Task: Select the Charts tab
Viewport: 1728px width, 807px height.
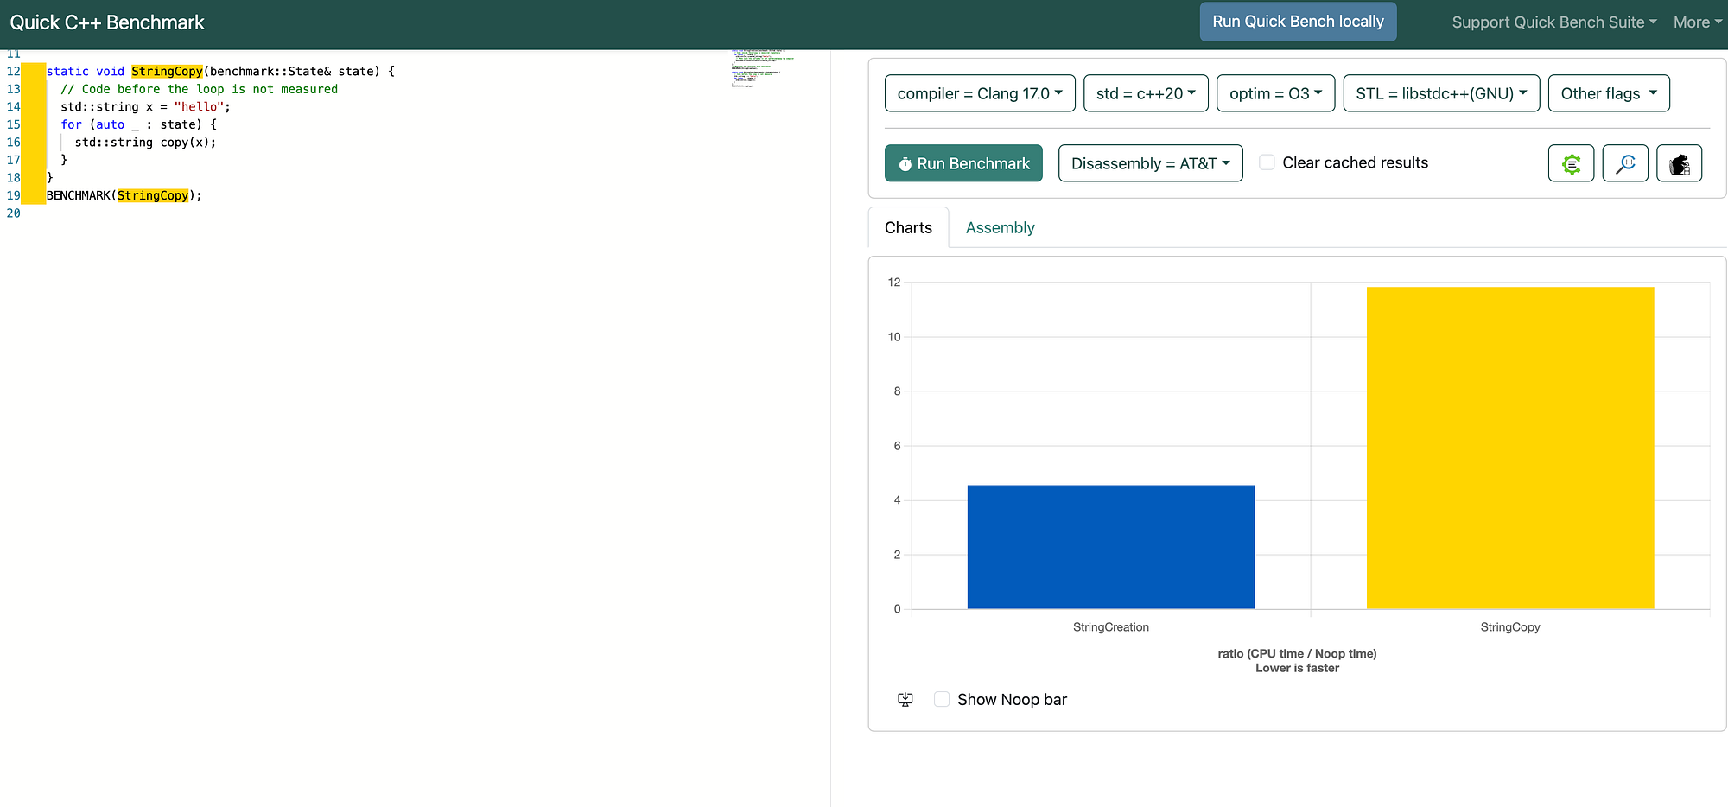Action: (908, 227)
